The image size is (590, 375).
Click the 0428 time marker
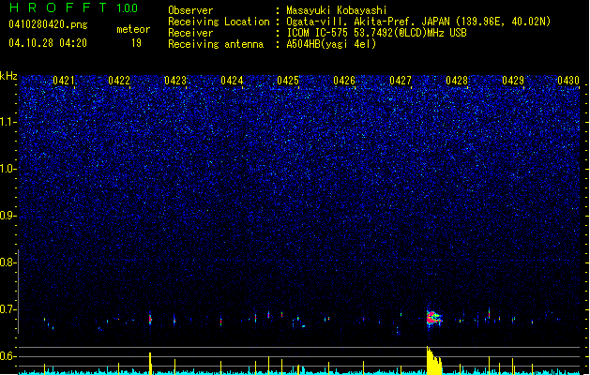[457, 81]
